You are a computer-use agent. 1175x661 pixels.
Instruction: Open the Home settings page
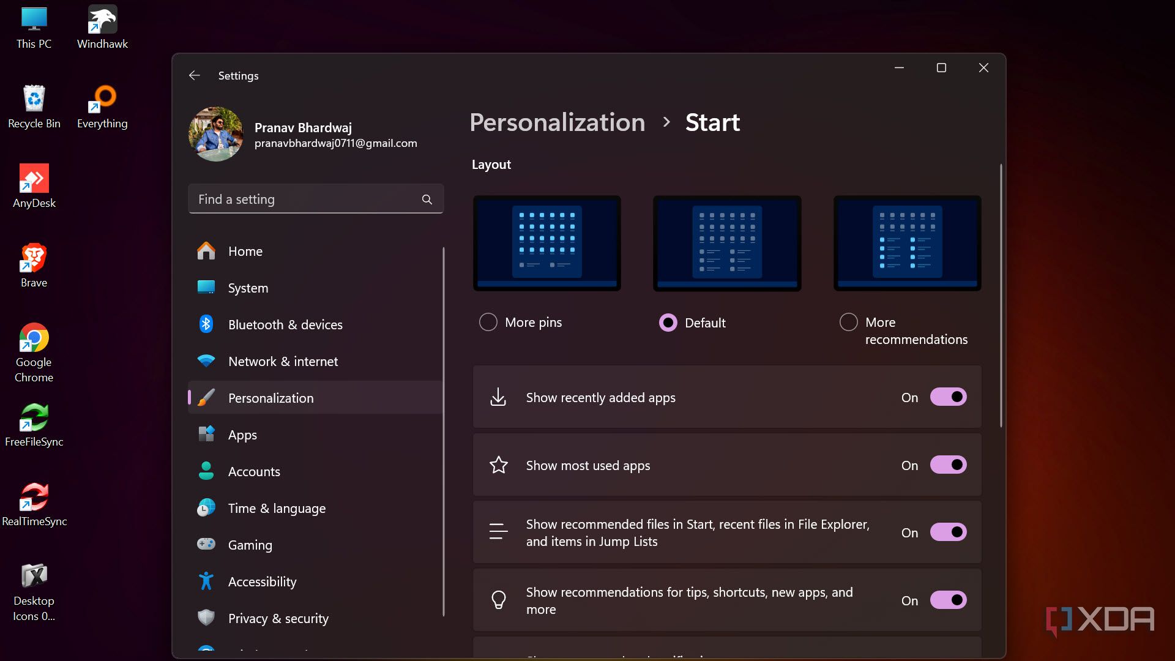pyautogui.click(x=315, y=251)
